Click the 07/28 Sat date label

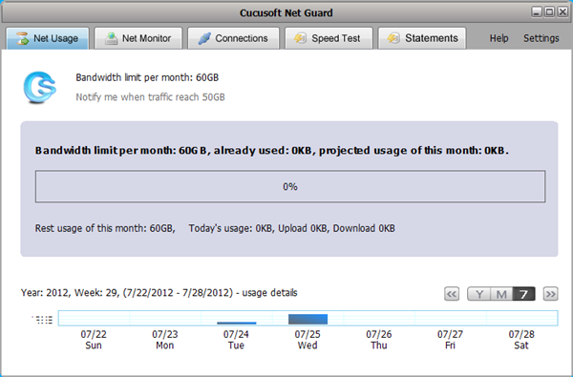[521, 340]
